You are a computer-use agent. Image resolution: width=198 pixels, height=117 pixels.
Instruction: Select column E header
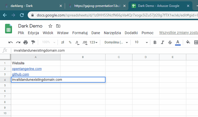173,57
